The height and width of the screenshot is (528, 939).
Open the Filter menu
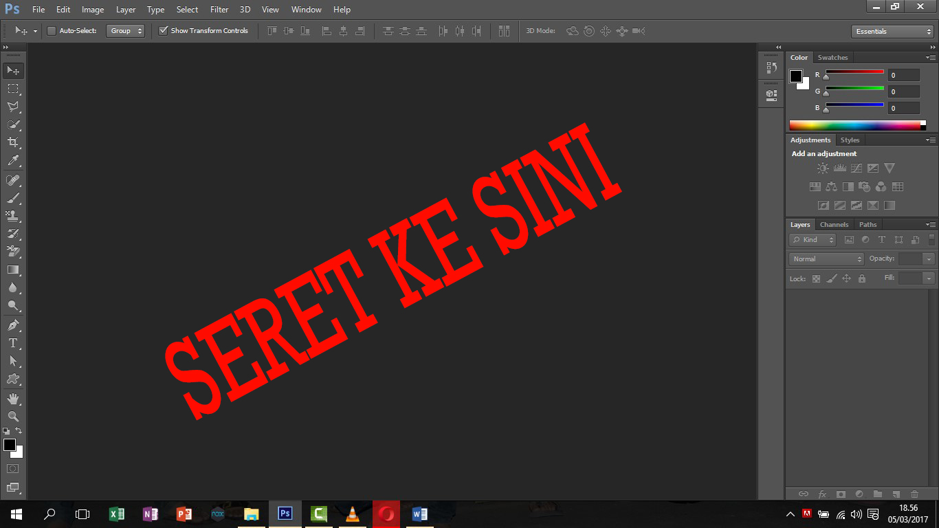pyautogui.click(x=219, y=10)
